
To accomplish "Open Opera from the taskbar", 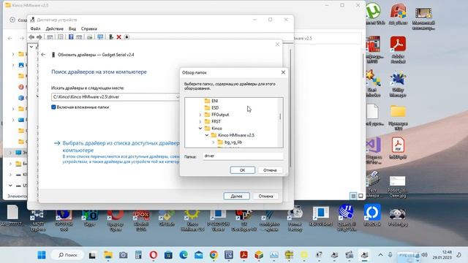I will point(153,255).
